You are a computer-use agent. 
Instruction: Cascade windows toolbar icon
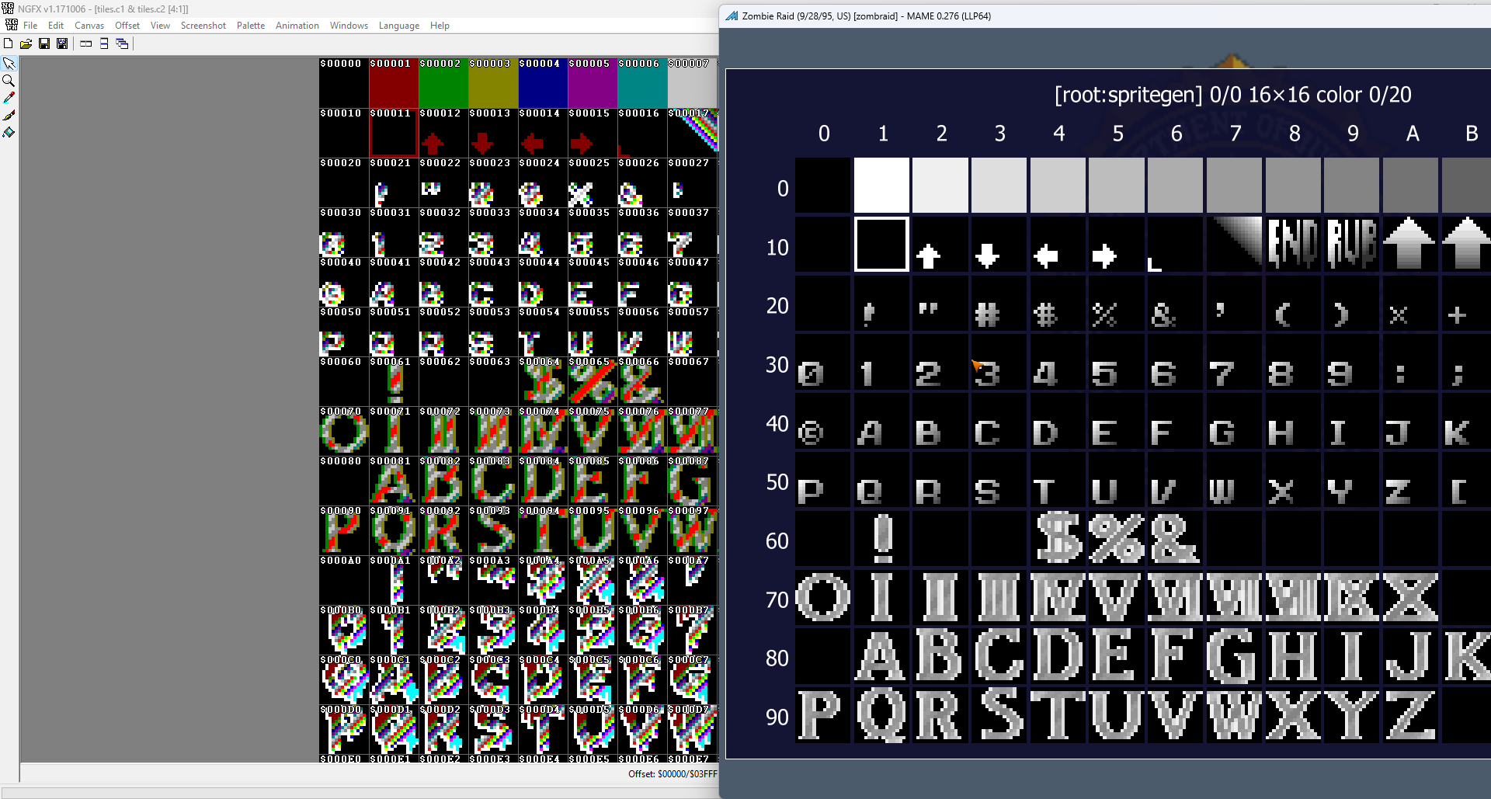(122, 44)
